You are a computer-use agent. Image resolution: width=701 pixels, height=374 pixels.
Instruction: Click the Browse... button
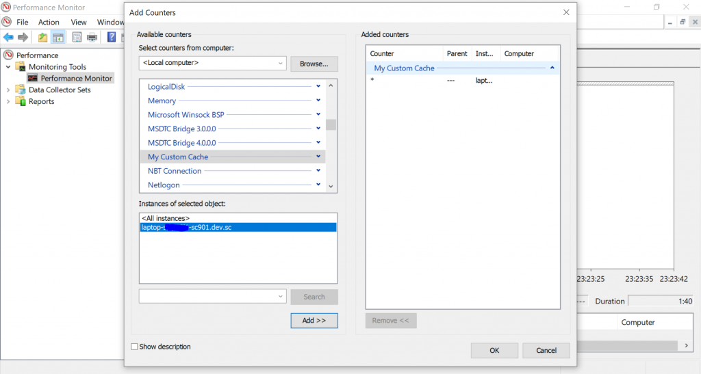(314, 64)
